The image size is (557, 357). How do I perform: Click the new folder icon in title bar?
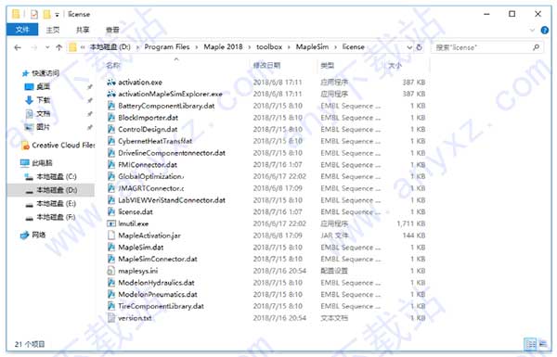click(x=46, y=14)
